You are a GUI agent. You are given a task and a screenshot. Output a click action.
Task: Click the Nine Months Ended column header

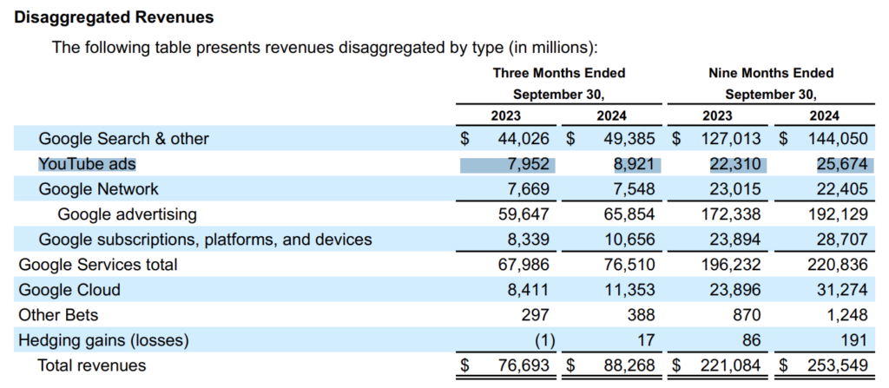770,73
